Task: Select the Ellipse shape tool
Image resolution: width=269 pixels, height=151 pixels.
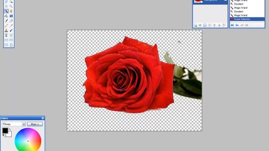Action: click(6, 45)
